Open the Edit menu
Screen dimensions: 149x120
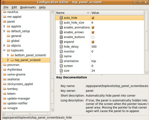coord(14,7)
